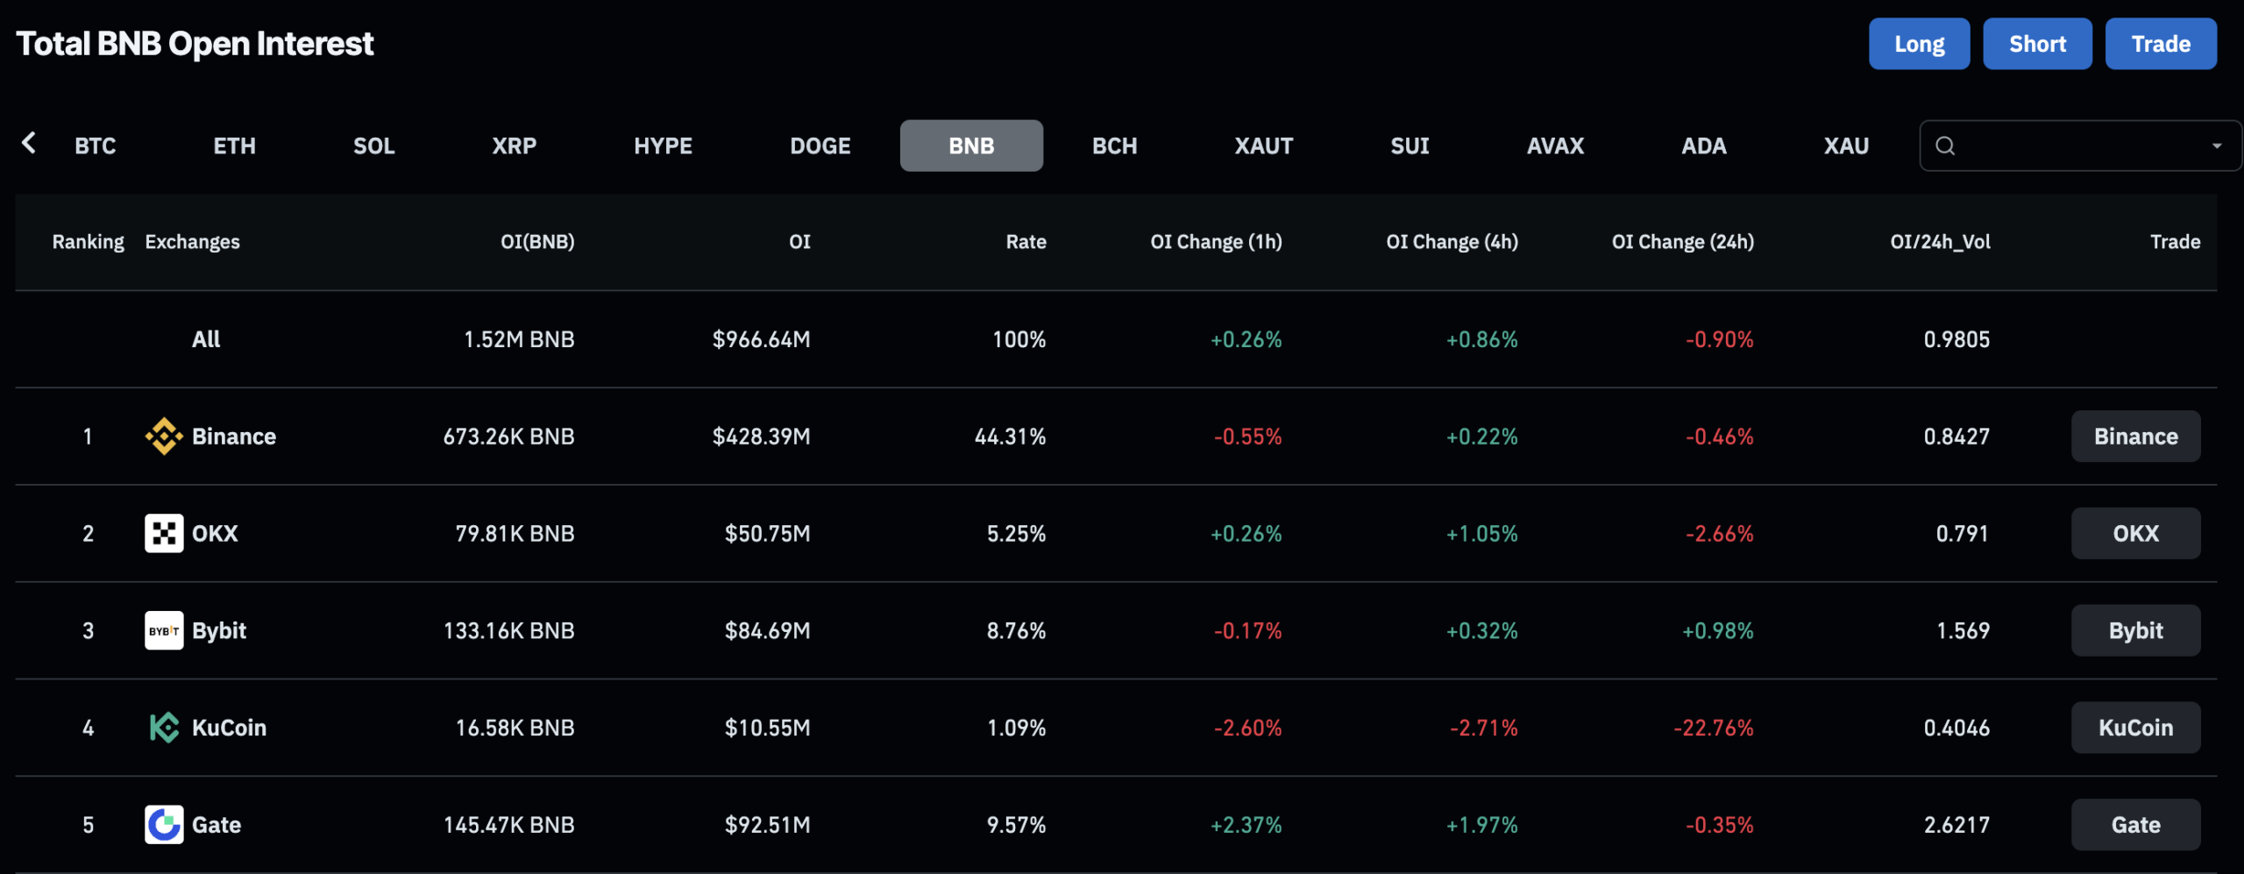Click the blue Long button
Viewport: 2244px width, 874px height.
[x=1920, y=44]
